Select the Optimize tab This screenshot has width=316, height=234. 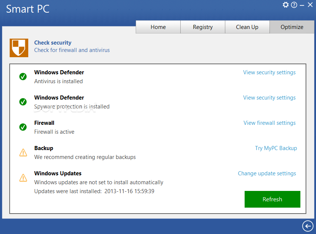292,27
